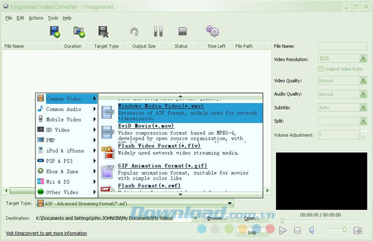Image resolution: width=373 pixels, height=241 pixels.
Task: Click the Browse... button
Action: click(217, 218)
